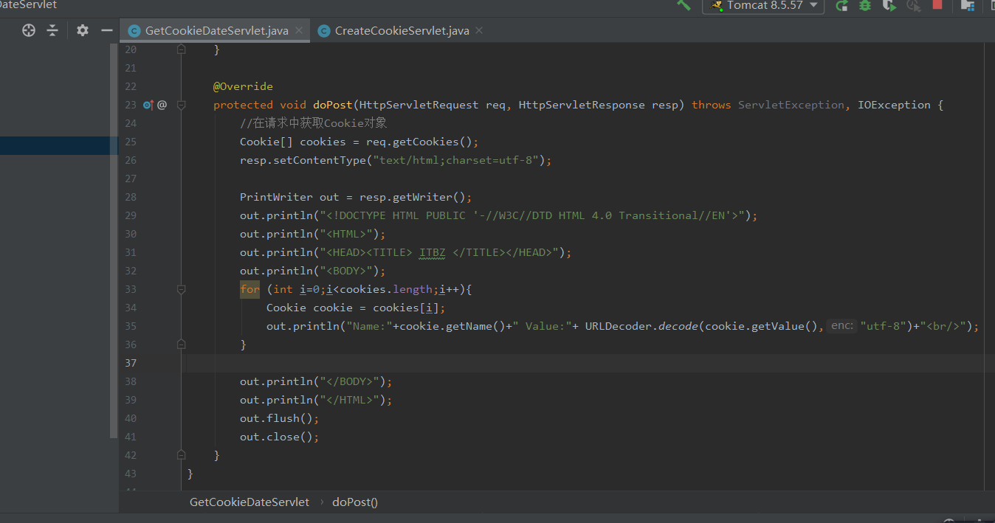Collapse the for loop fold marker at line 33

point(181,289)
